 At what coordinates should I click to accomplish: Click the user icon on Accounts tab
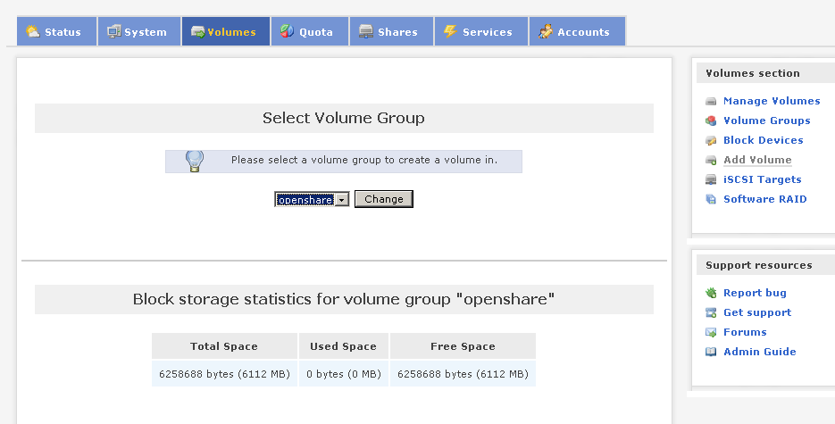(546, 31)
